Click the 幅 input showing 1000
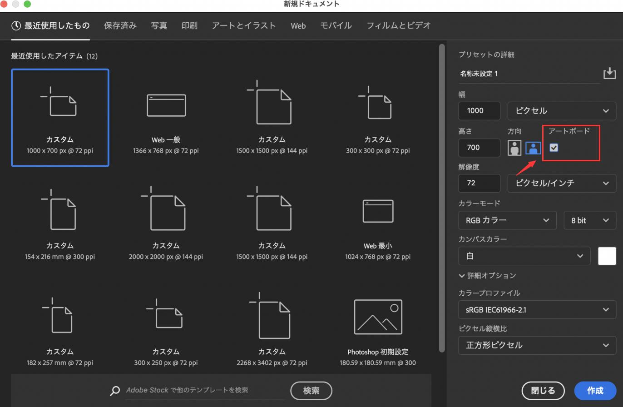The width and height of the screenshot is (623, 407). [x=479, y=111]
